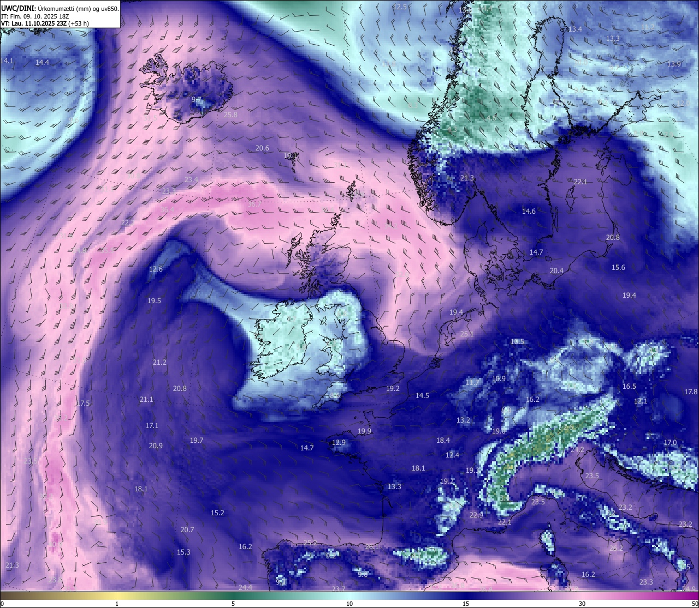Click the 1 tick label on the color scale

pos(117,604)
